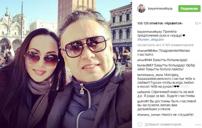Open zhanara_roman commenter profile
The width and height of the screenshot is (202, 128).
click(149, 115)
